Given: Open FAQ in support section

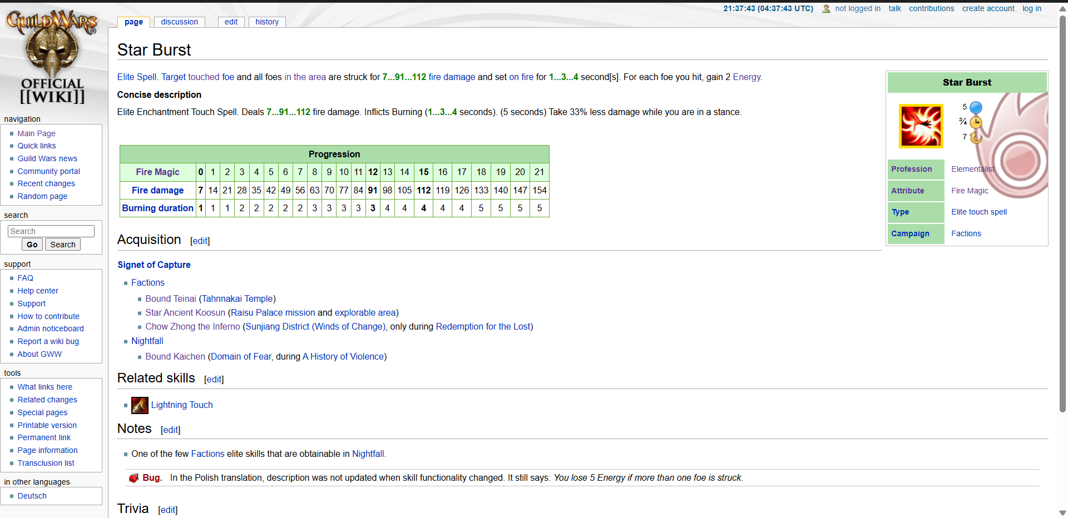Looking at the screenshot, I should pos(25,278).
